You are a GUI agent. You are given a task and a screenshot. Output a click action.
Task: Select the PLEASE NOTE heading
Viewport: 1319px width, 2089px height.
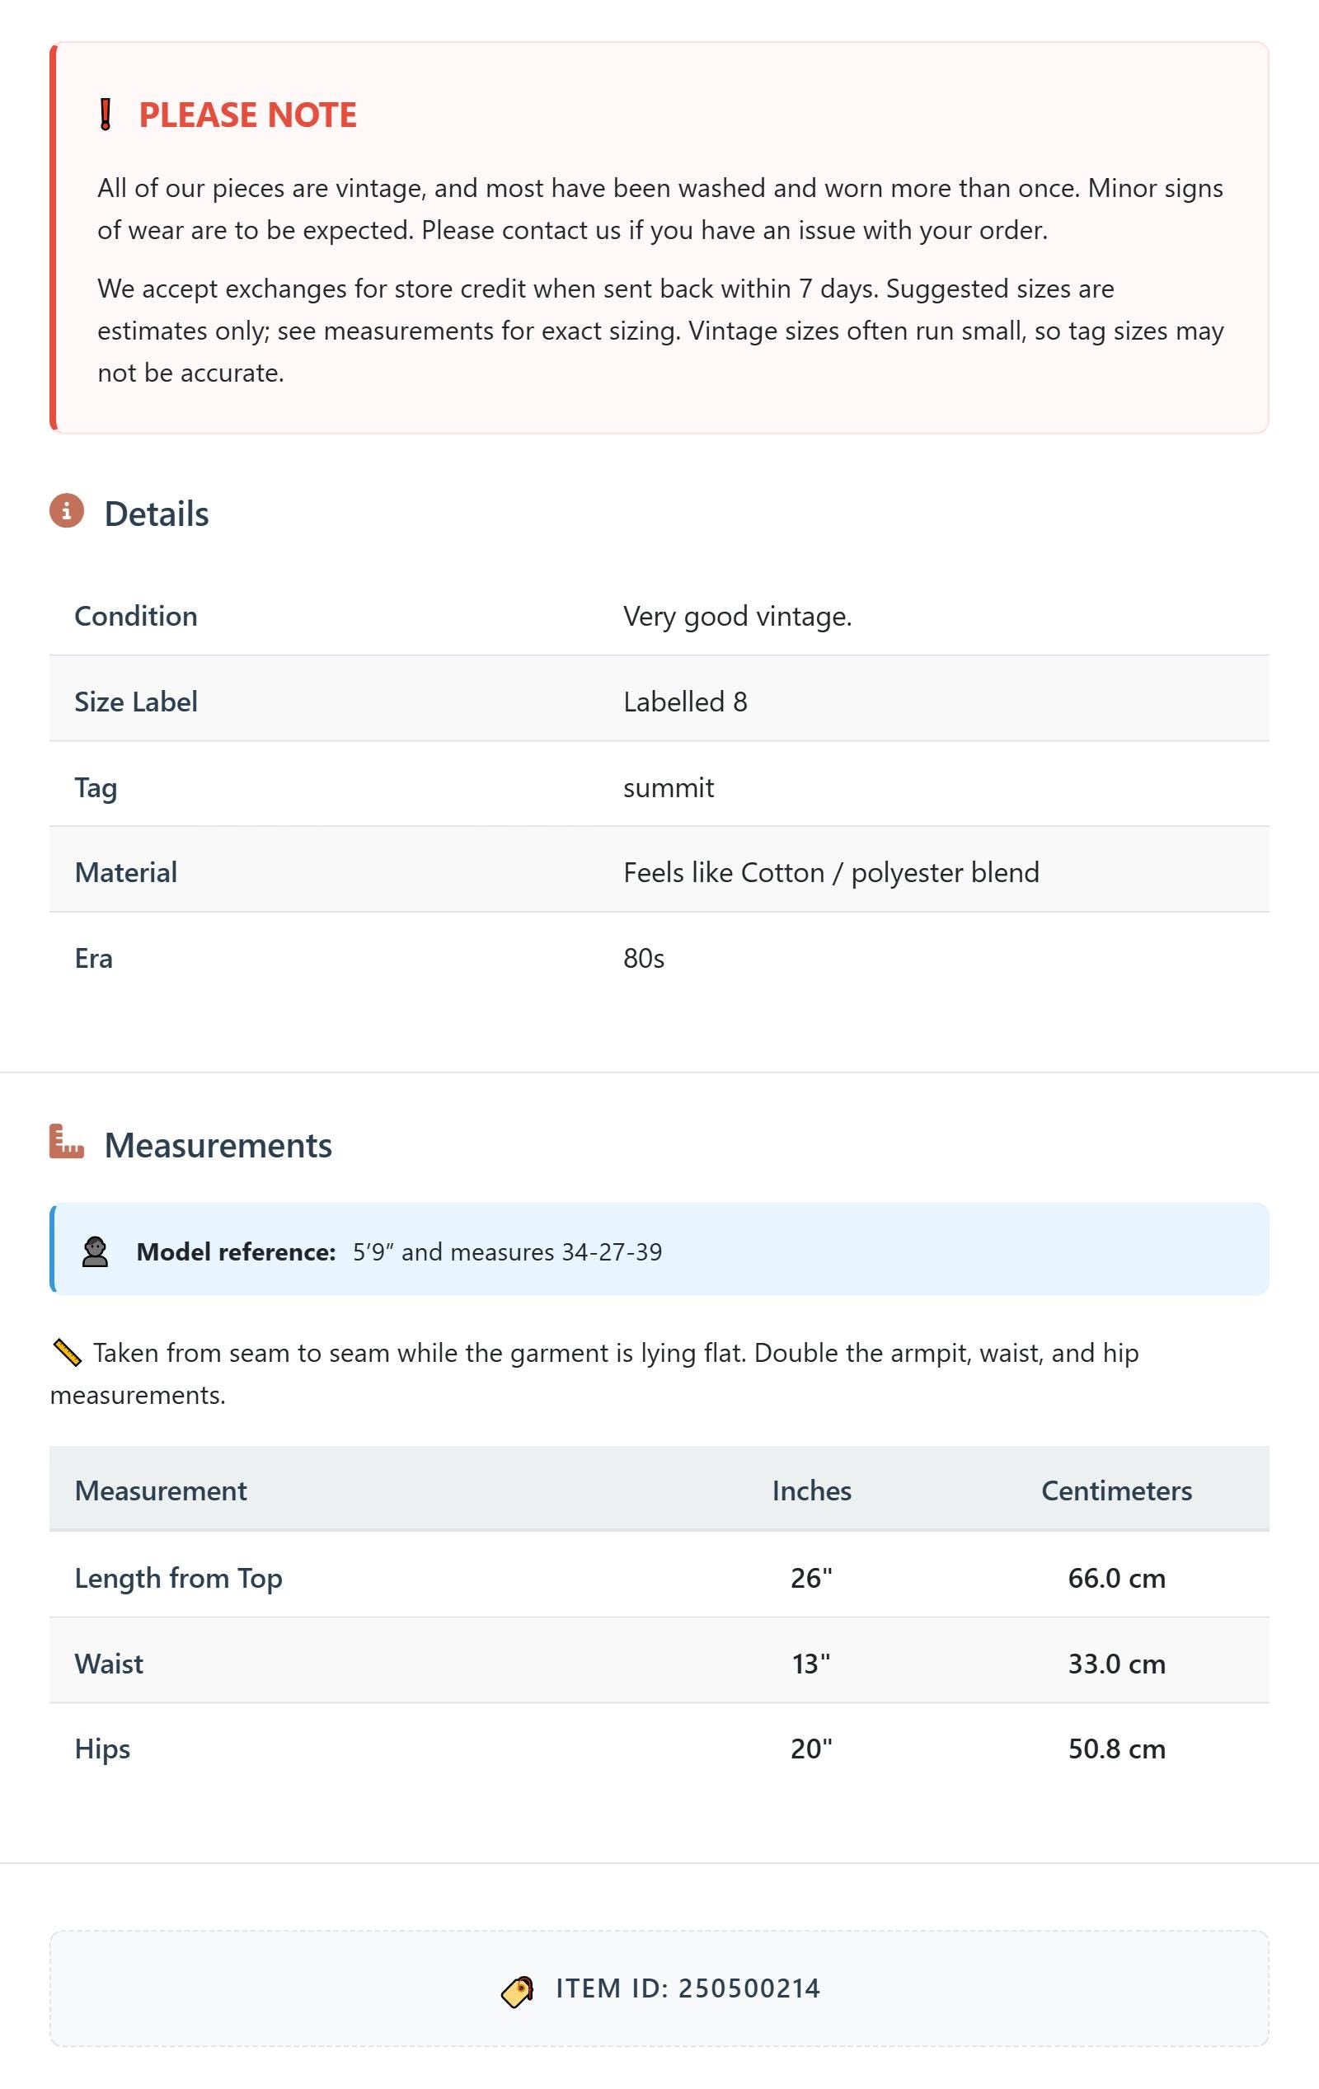(247, 115)
